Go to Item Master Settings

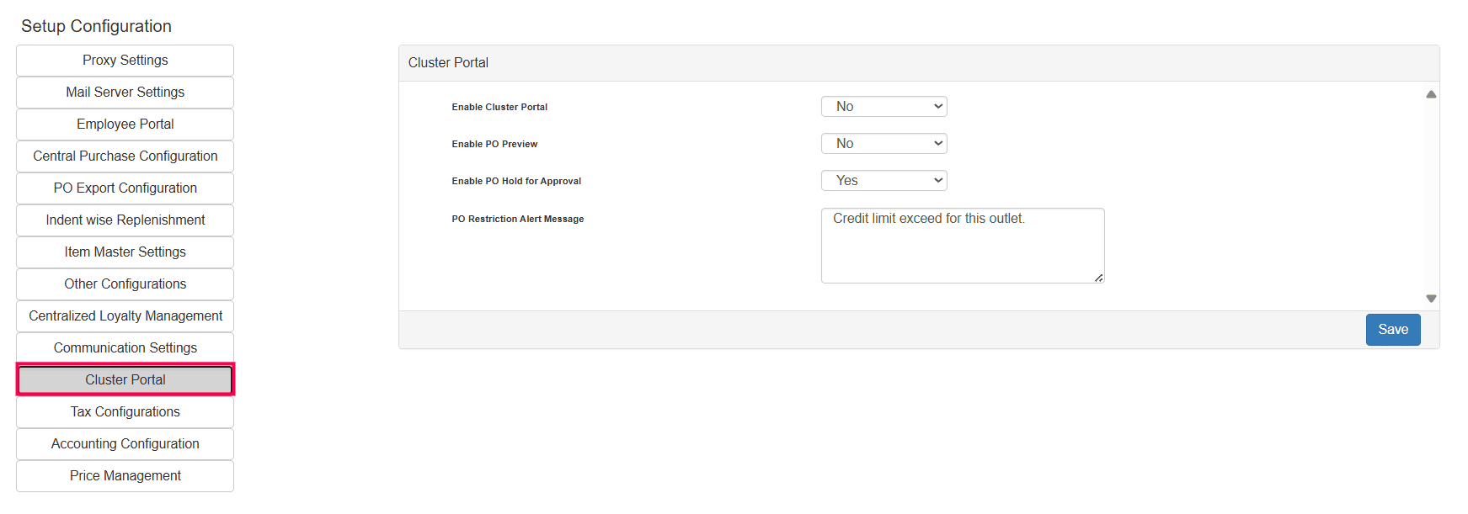pos(125,252)
